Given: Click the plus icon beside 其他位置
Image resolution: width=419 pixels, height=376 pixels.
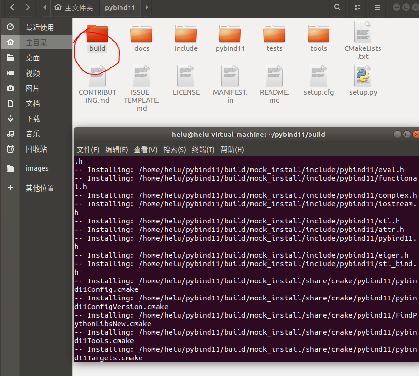Looking at the screenshot, I should (10, 188).
